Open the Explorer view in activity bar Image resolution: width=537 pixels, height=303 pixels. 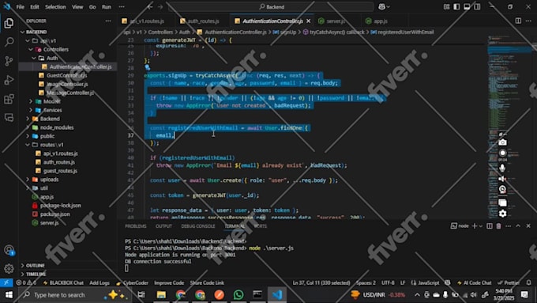(x=9, y=23)
